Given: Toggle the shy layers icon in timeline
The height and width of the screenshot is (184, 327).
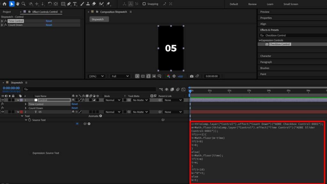Looking at the screenshot, I should coord(167,89).
